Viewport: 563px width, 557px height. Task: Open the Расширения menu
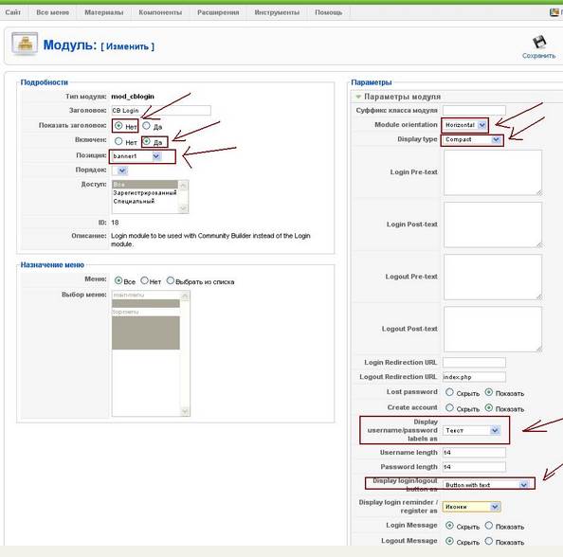218,12
